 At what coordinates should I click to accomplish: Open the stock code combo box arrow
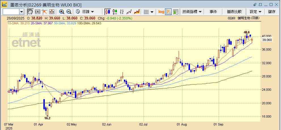22,12
